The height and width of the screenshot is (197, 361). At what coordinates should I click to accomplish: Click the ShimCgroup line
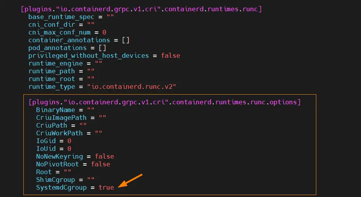(65, 180)
